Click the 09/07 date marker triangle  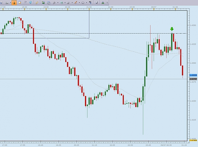[154, 9]
